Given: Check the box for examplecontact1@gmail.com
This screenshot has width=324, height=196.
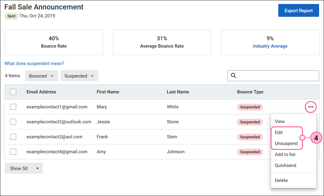Looking at the screenshot, I should (13, 107).
